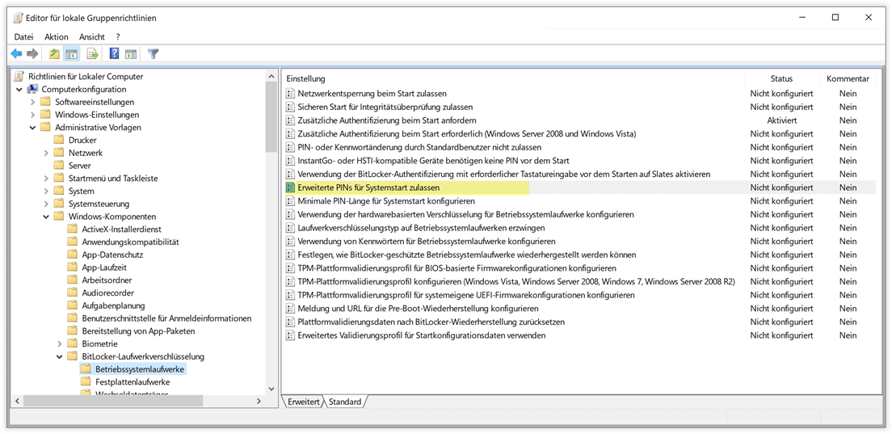
Task: Click the folder icon of Drucker
Action: pos(59,140)
